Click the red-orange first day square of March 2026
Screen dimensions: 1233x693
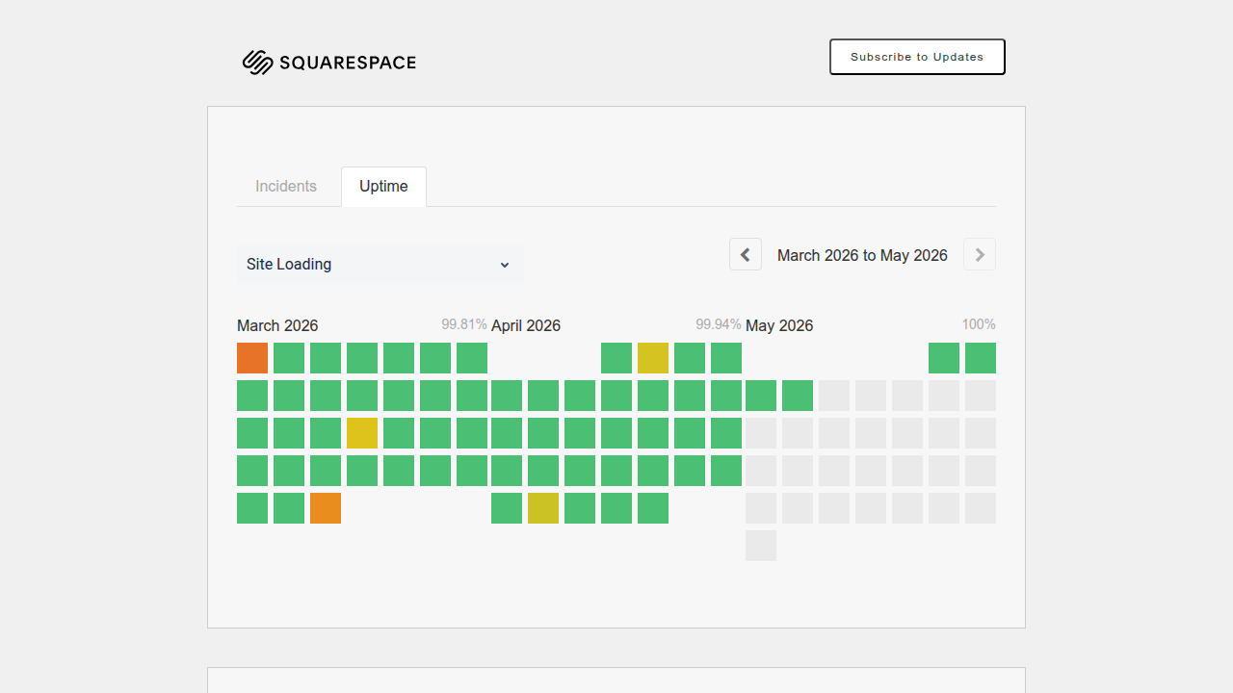tap(252, 358)
